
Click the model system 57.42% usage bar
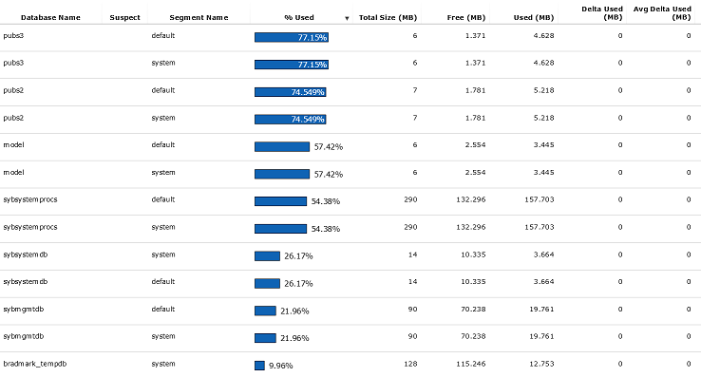pyautogui.click(x=282, y=174)
